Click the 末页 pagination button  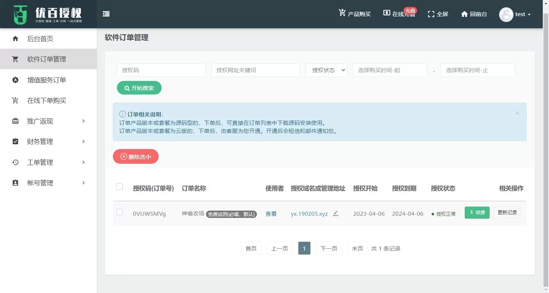(x=357, y=248)
